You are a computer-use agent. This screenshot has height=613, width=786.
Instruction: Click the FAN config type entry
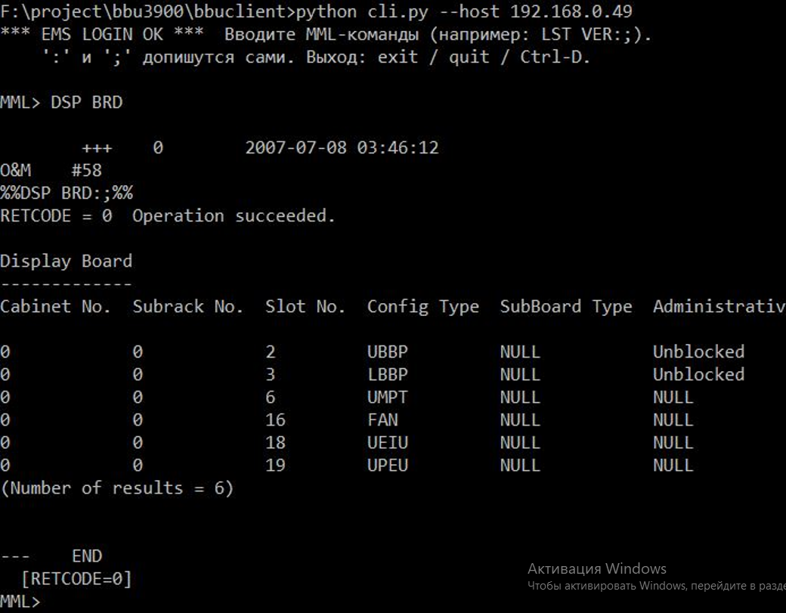pos(382,420)
